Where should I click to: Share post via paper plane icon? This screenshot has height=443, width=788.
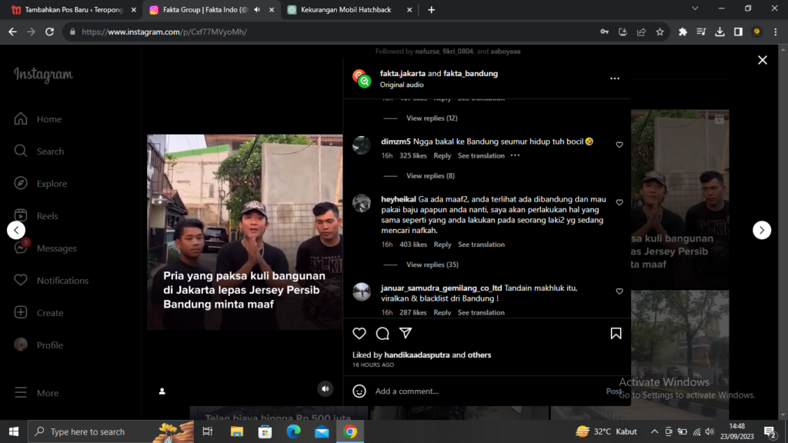[x=406, y=333]
